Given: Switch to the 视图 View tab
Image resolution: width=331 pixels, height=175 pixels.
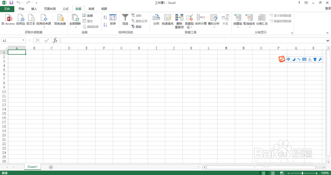Looking at the screenshot, I should click(104, 9).
